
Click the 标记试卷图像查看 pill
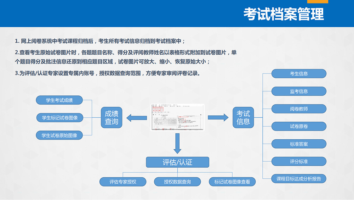tap(232, 182)
